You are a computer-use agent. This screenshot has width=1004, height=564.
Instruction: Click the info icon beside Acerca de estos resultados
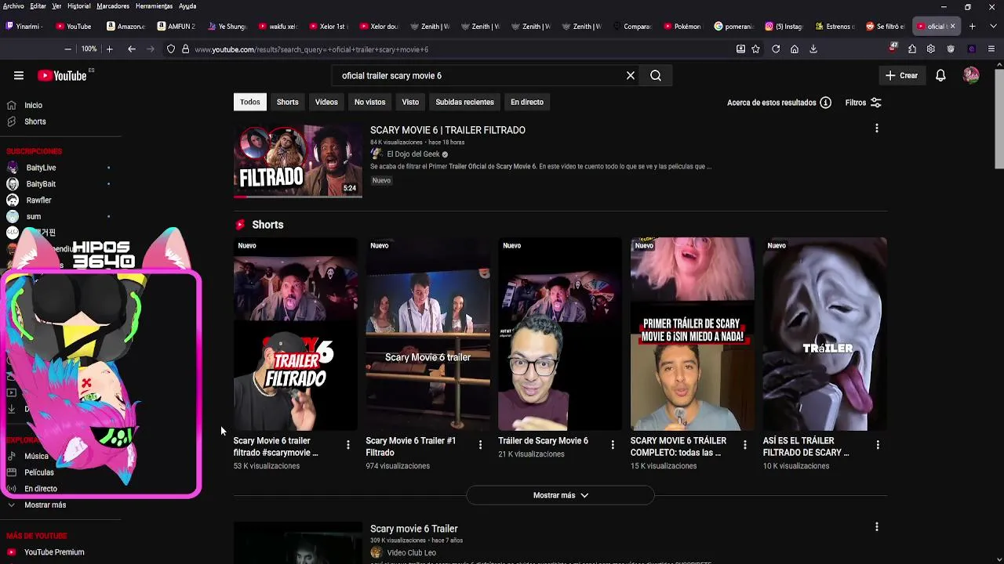(825, 103)
